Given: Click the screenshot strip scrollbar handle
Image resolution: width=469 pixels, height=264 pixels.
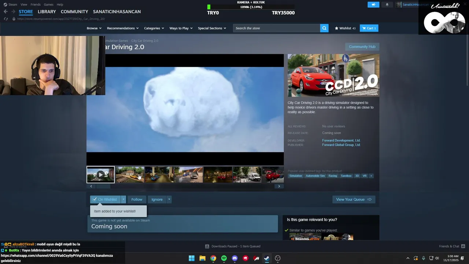Looking at the screenshot, I should pos(103,186).
